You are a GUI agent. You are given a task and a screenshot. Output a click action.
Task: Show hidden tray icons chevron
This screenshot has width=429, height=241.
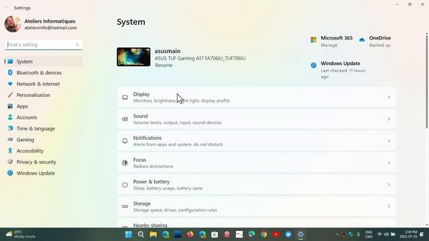tap(337, 234)
